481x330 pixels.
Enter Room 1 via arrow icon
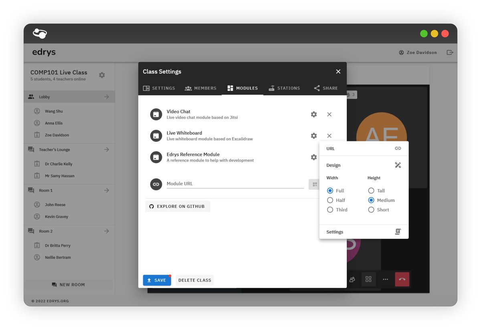(107, 190)
